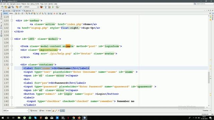The width and height of the screenshot is (214, 120).
Task: Collapse the container div fold at line 132
Action: [12, 64]
